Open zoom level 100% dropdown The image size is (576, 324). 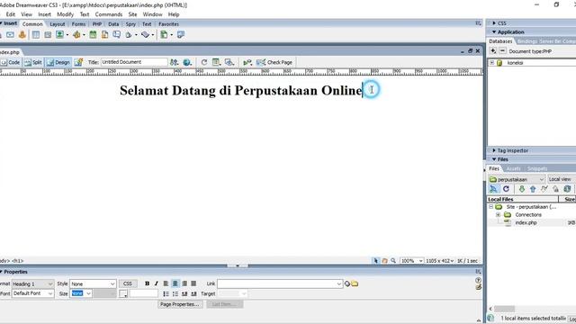click(411, 261)
